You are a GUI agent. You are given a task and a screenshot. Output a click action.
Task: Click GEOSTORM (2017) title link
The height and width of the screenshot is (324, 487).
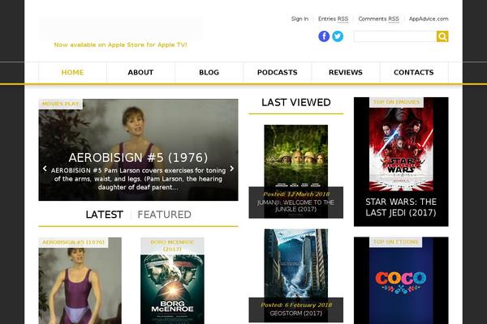[296, 313]
